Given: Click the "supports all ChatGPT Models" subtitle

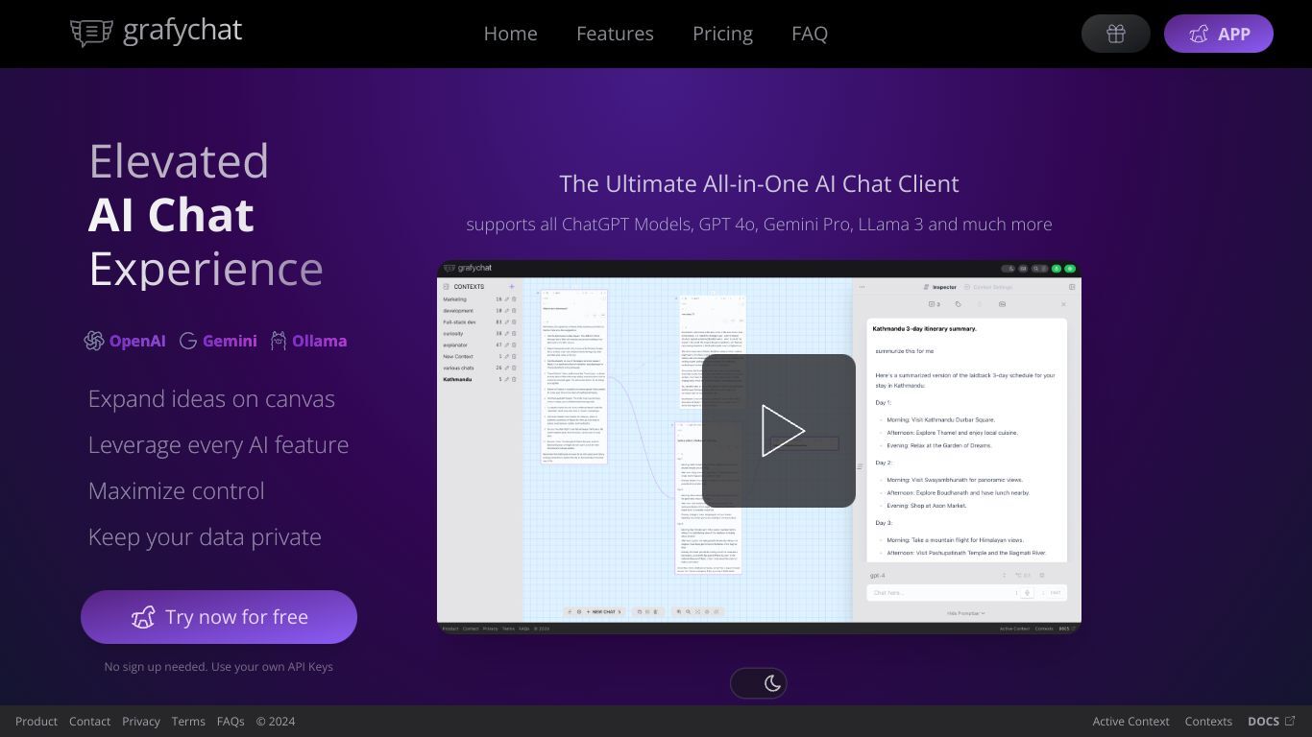Looking at the screenshot, I should coord(759,225).
